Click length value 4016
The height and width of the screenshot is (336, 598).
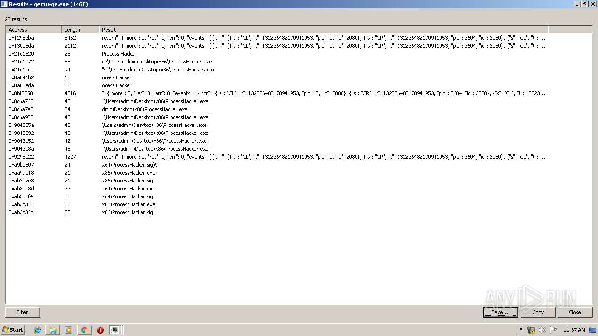click(x=70, y=93)
